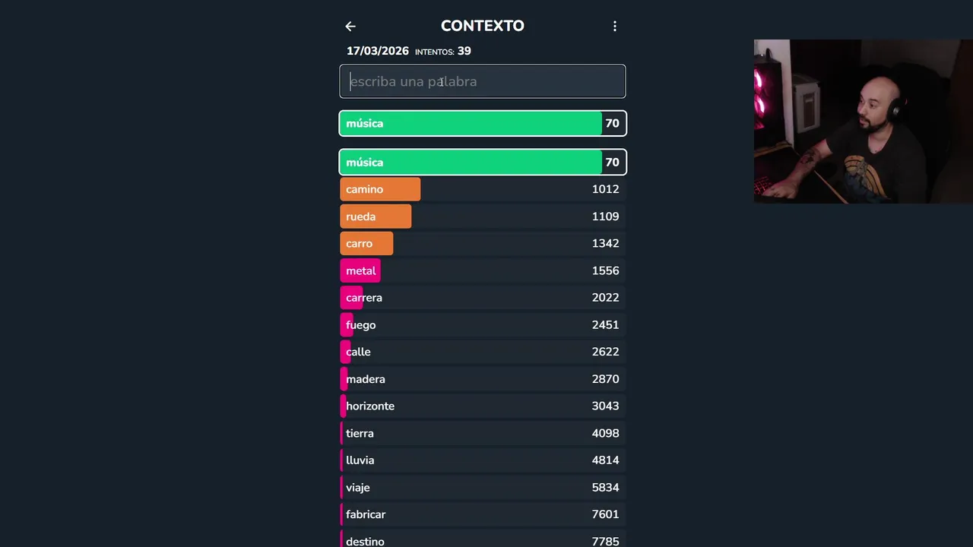This screenshot has width=973, height=547.
Task: Click the 'viaje' guess row
Action: point(483,488)
